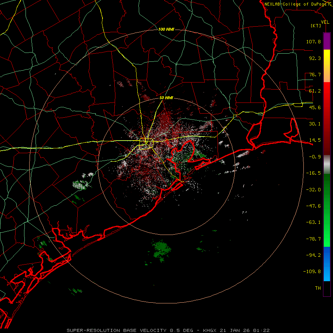The width and height of the screenshot is (333, 333).
Task: Click the [KT] units label
Action: [x=316, y=26]
